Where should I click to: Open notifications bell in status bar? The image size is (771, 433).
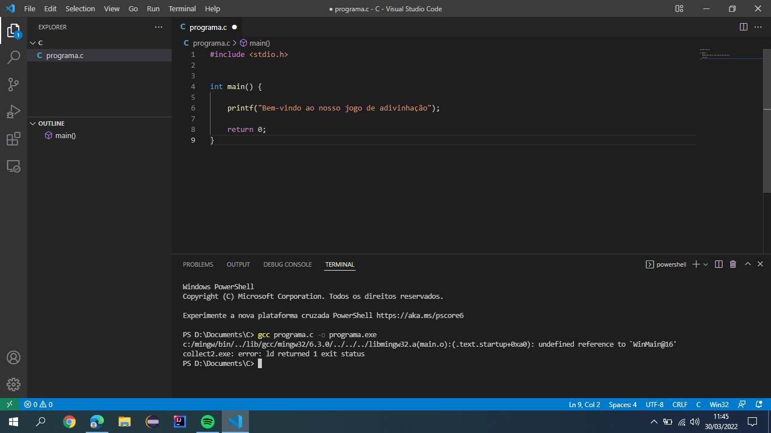tap(759, 404)
